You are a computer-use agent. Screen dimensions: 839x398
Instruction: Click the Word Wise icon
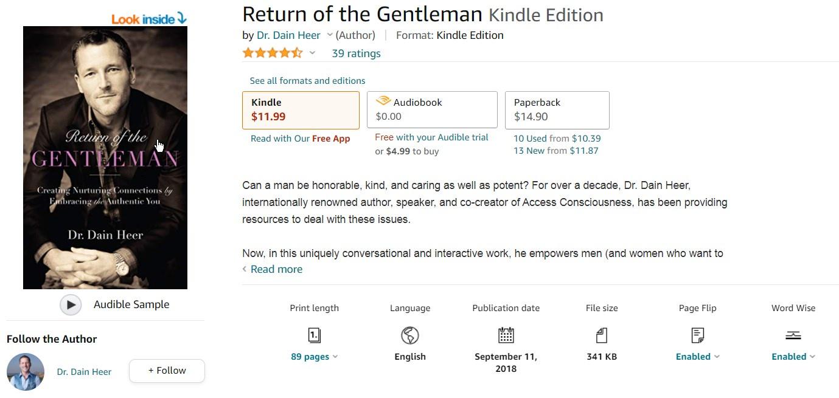pos(793,335)
